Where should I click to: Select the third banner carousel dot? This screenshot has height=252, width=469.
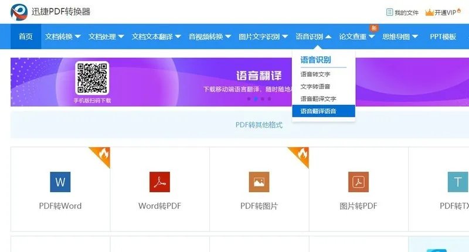[262, 98]
